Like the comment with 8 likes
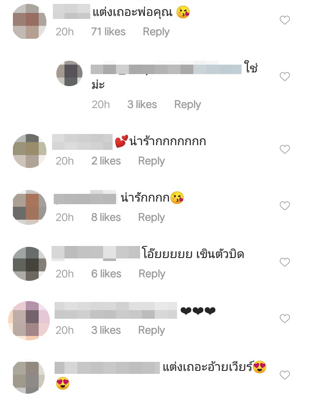Screen dimensions: 309x395 pyautogui.click(x=285, y=206)
